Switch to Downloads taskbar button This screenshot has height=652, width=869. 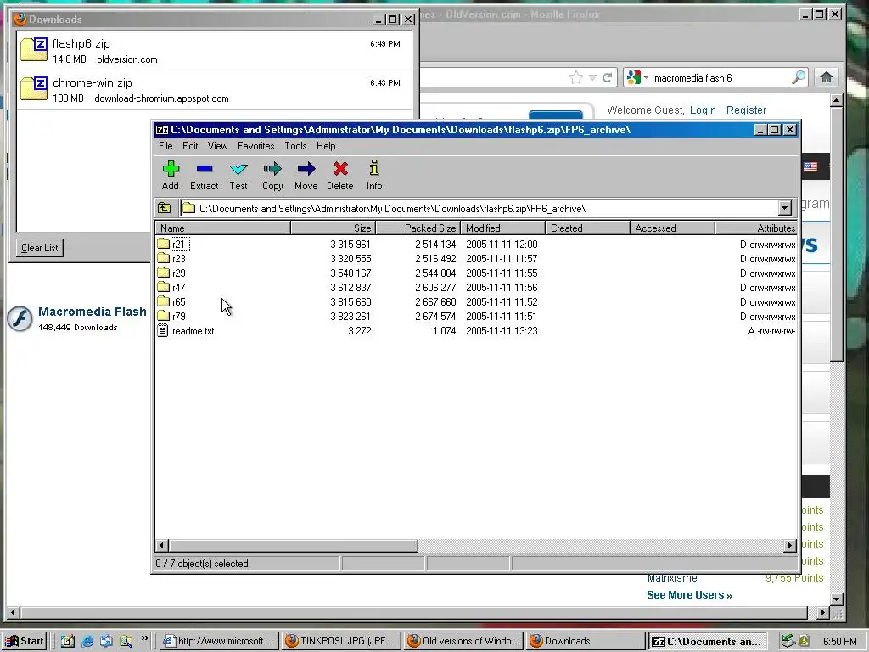(586, 641)
